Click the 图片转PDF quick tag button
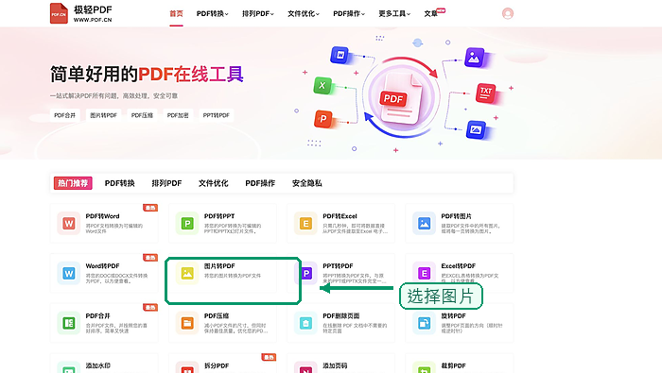662x373 pixels. [103, 115]
